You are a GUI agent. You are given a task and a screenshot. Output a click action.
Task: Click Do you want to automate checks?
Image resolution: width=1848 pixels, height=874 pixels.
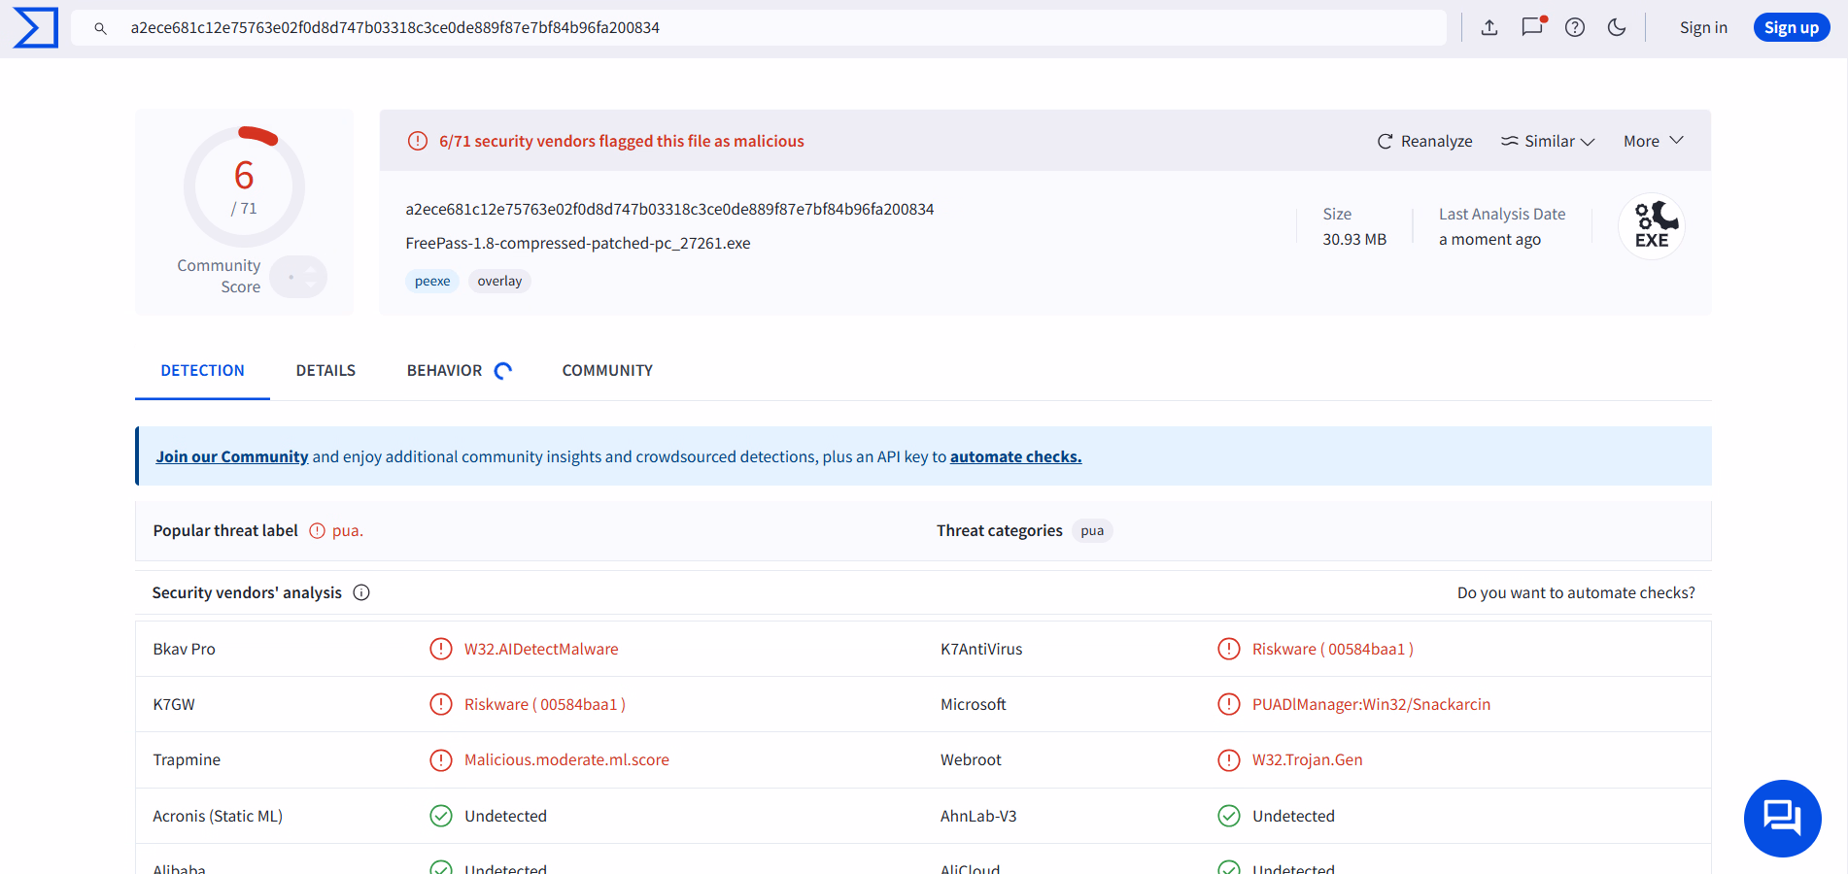(1576, 592)
